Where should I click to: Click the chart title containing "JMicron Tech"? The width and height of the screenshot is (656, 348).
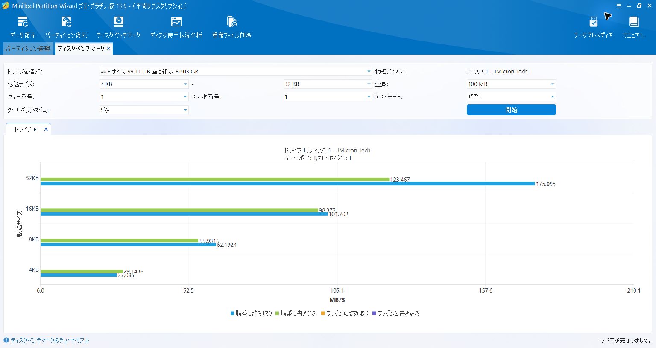pos(327,151)
